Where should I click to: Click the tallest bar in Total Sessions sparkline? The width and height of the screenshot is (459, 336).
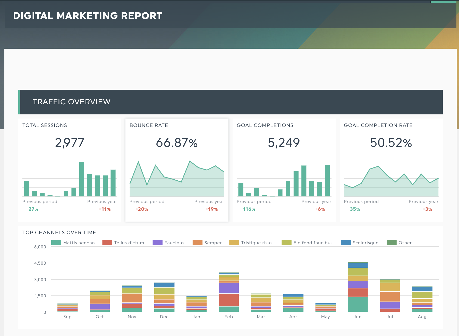[x=82, y=179]
